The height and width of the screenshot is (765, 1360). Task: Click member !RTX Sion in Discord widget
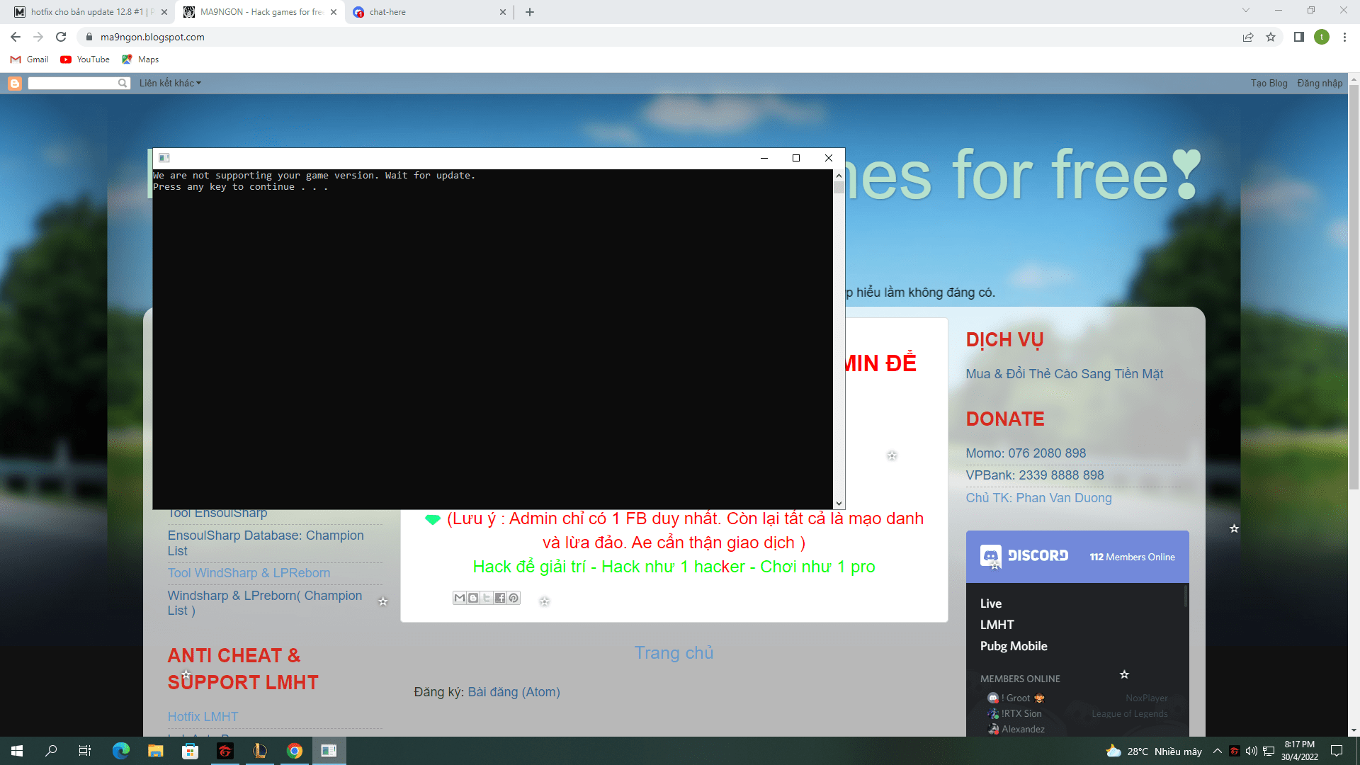1015,713
